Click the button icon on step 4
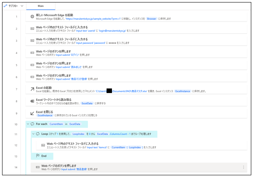Viewport: 255px width, 179px height. click(32, 53)
